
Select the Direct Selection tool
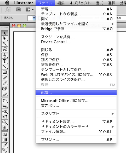pos(5,38)
